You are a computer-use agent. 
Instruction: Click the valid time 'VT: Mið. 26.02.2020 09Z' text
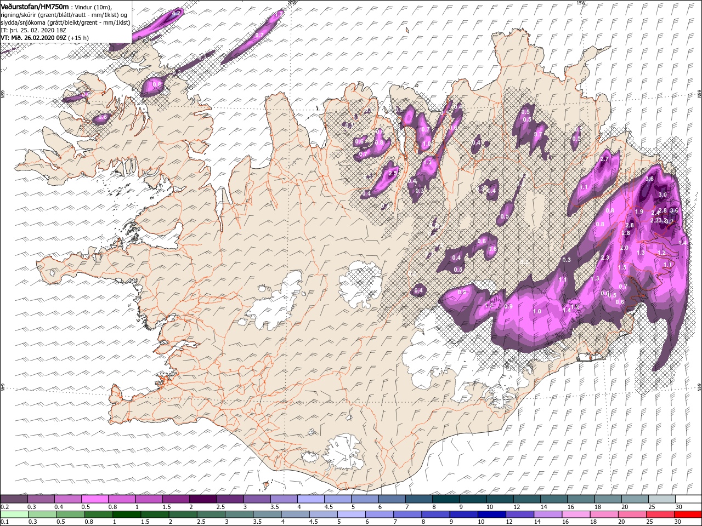click(x=33, y=38)
